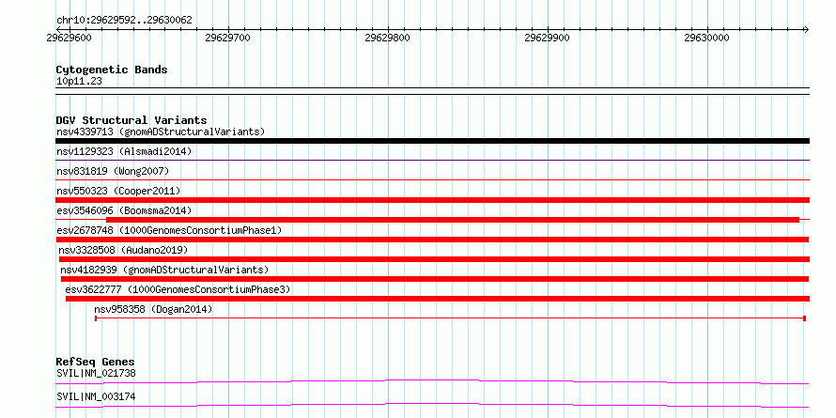Click ruler tick label 29630000

tap(706, 38)
